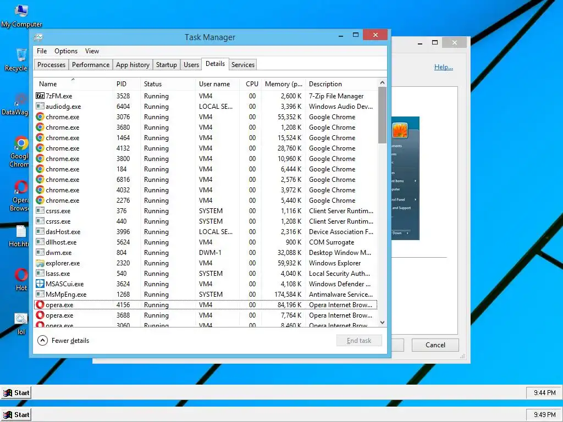Click the lsass.exe process icon
563x422 pixels.
click(x=40, y=274)
